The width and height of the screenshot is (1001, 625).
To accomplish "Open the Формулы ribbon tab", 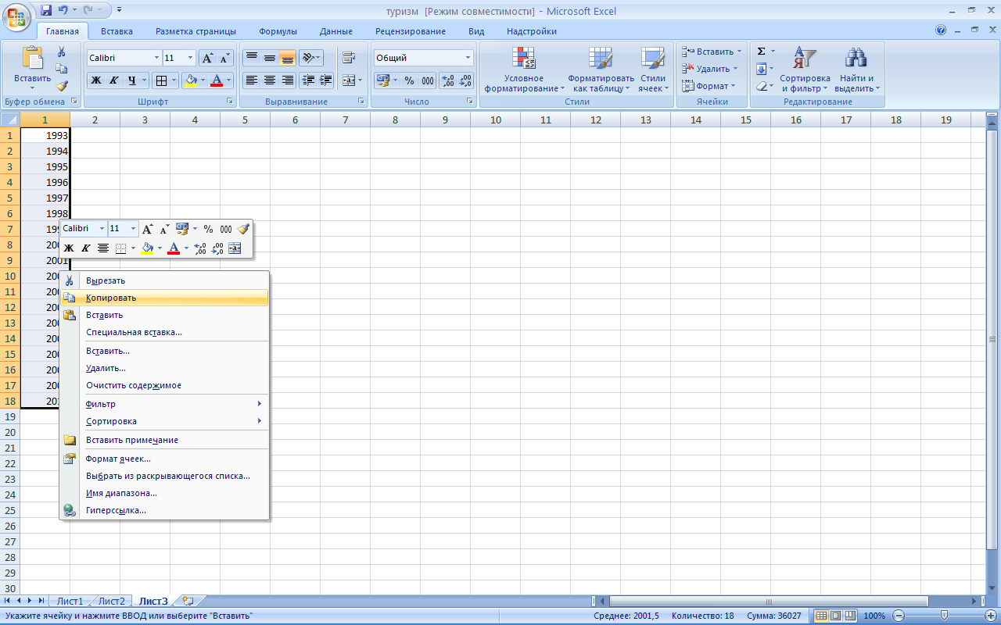I will pos(278,31).
